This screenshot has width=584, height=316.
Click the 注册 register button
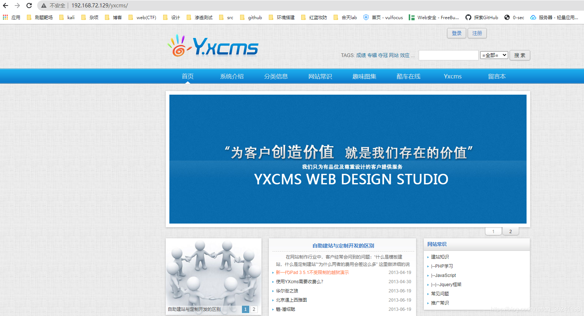point(477,33)
